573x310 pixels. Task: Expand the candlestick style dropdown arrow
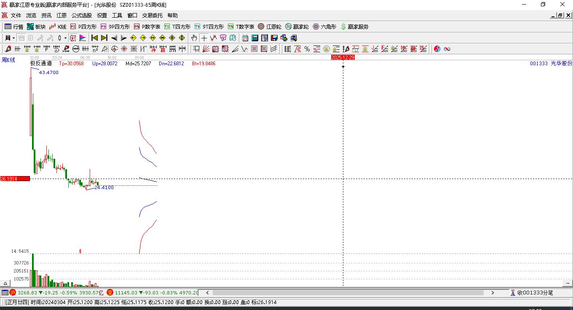[65, 38]
